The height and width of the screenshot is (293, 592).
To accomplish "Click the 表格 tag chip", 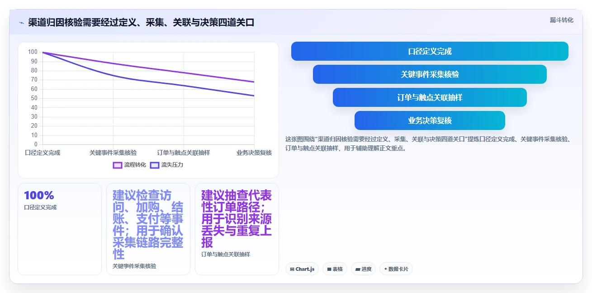I will coord(335,269).
